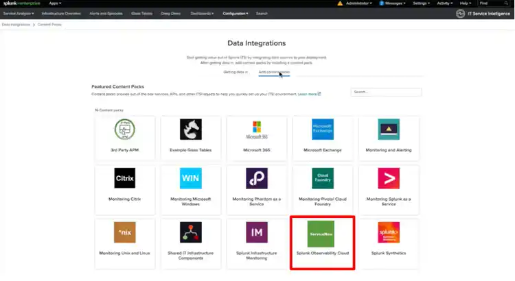Screen dimensions: 515x281
Task: Select the Example Glass Tables icon
Action: 190,130
